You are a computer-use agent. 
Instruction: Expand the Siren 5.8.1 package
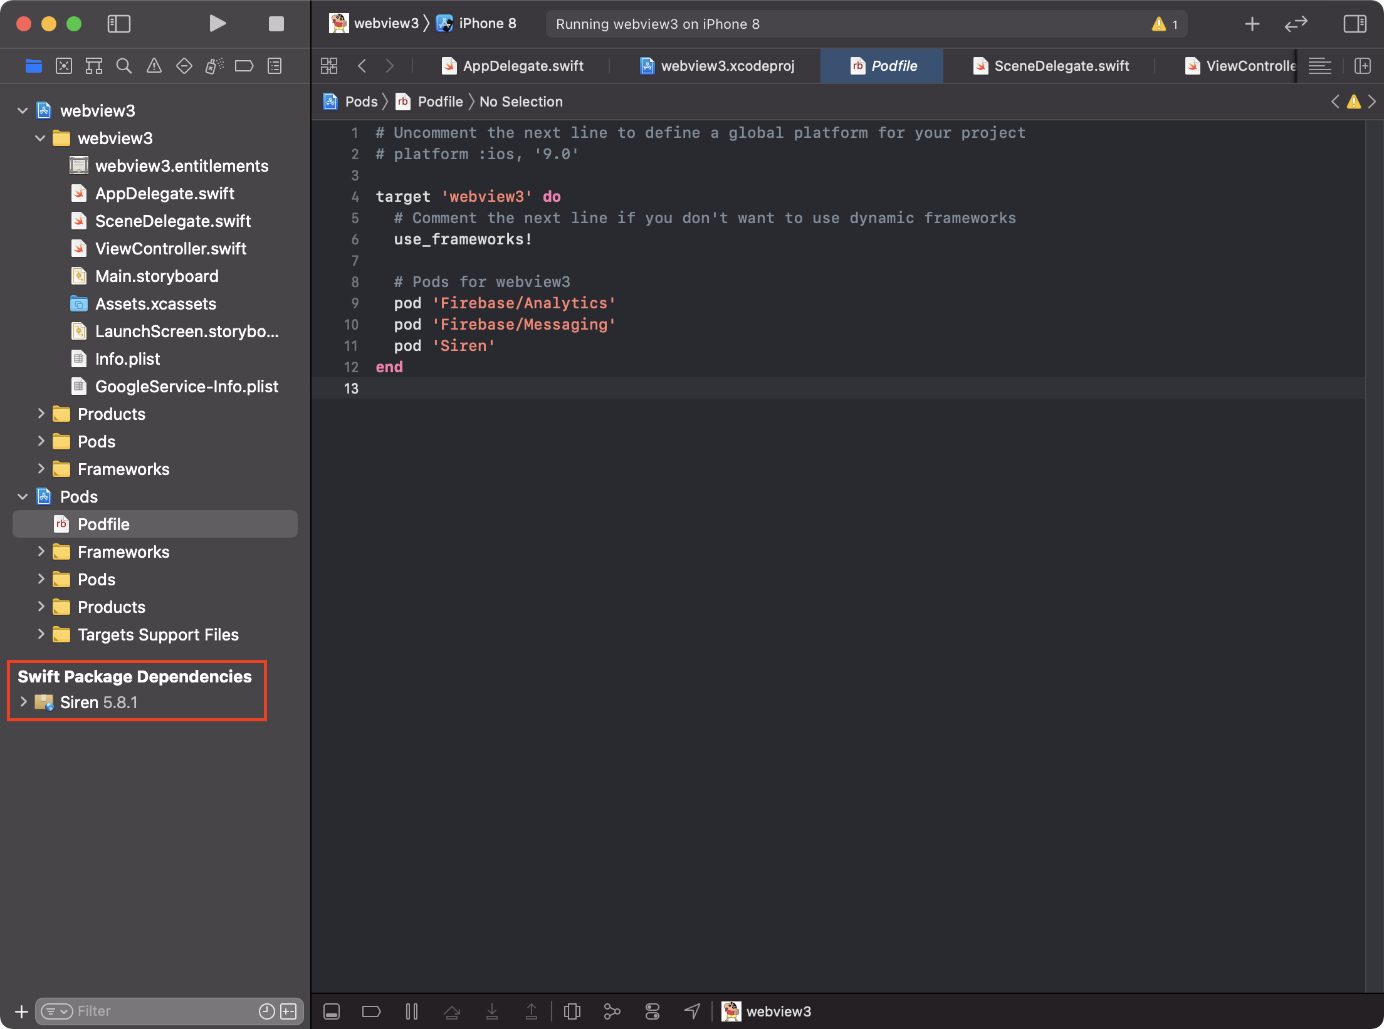click(23, 702)
